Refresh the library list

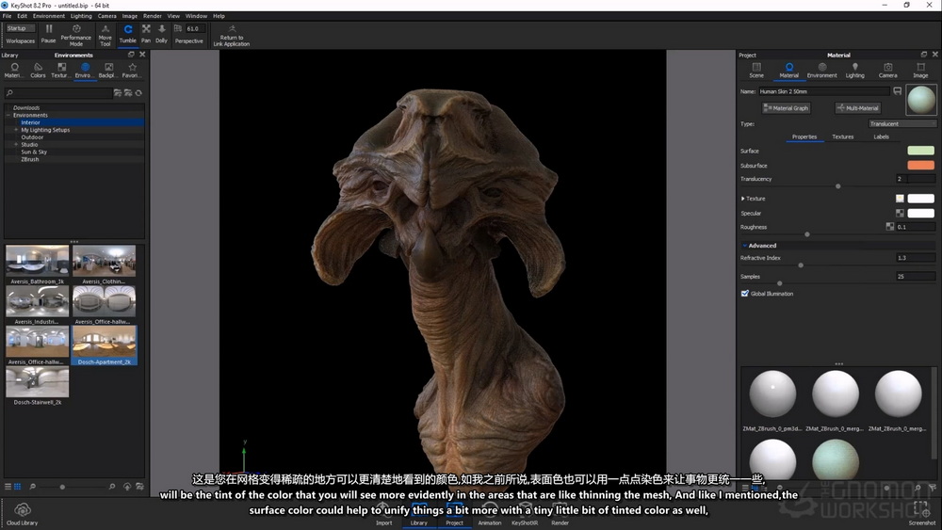[x=138, y=93]
